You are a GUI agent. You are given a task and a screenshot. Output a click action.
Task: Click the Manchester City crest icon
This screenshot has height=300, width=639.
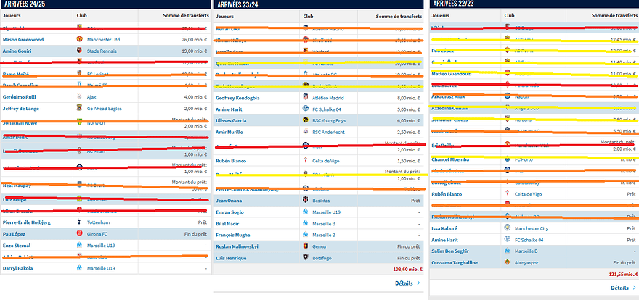click(508, 228)
